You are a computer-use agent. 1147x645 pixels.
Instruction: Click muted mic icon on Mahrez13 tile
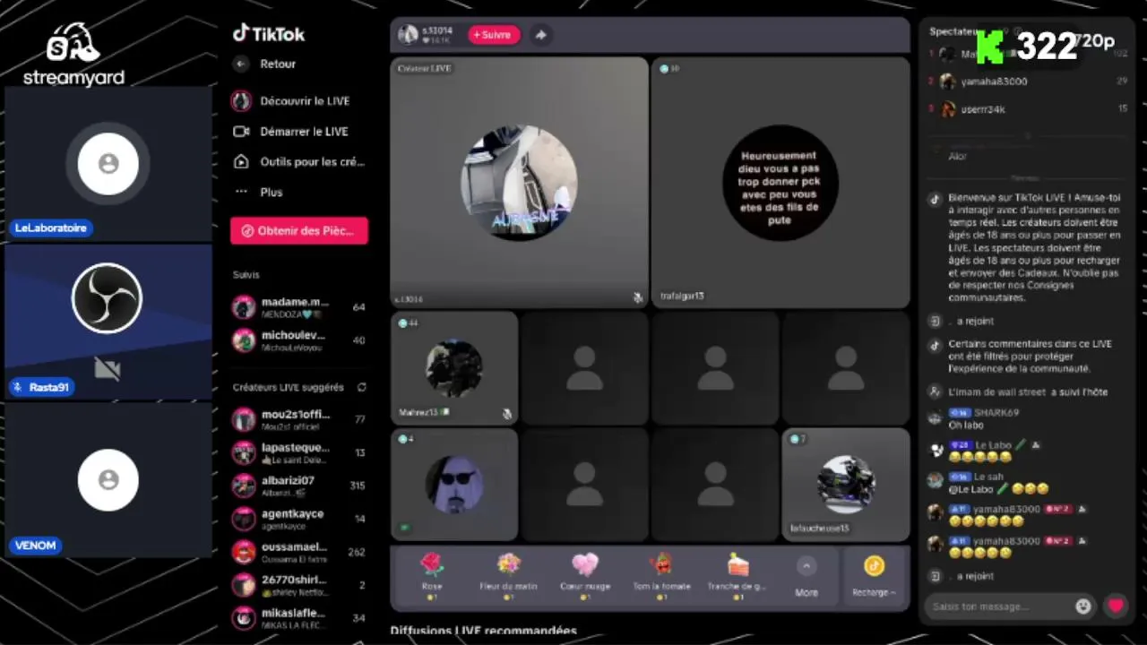[x=507, y=414]
